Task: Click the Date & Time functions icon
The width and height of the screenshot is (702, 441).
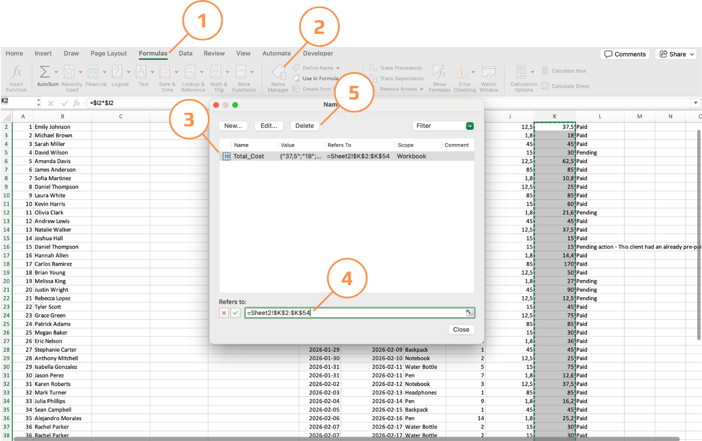Action: coord(165,72)
